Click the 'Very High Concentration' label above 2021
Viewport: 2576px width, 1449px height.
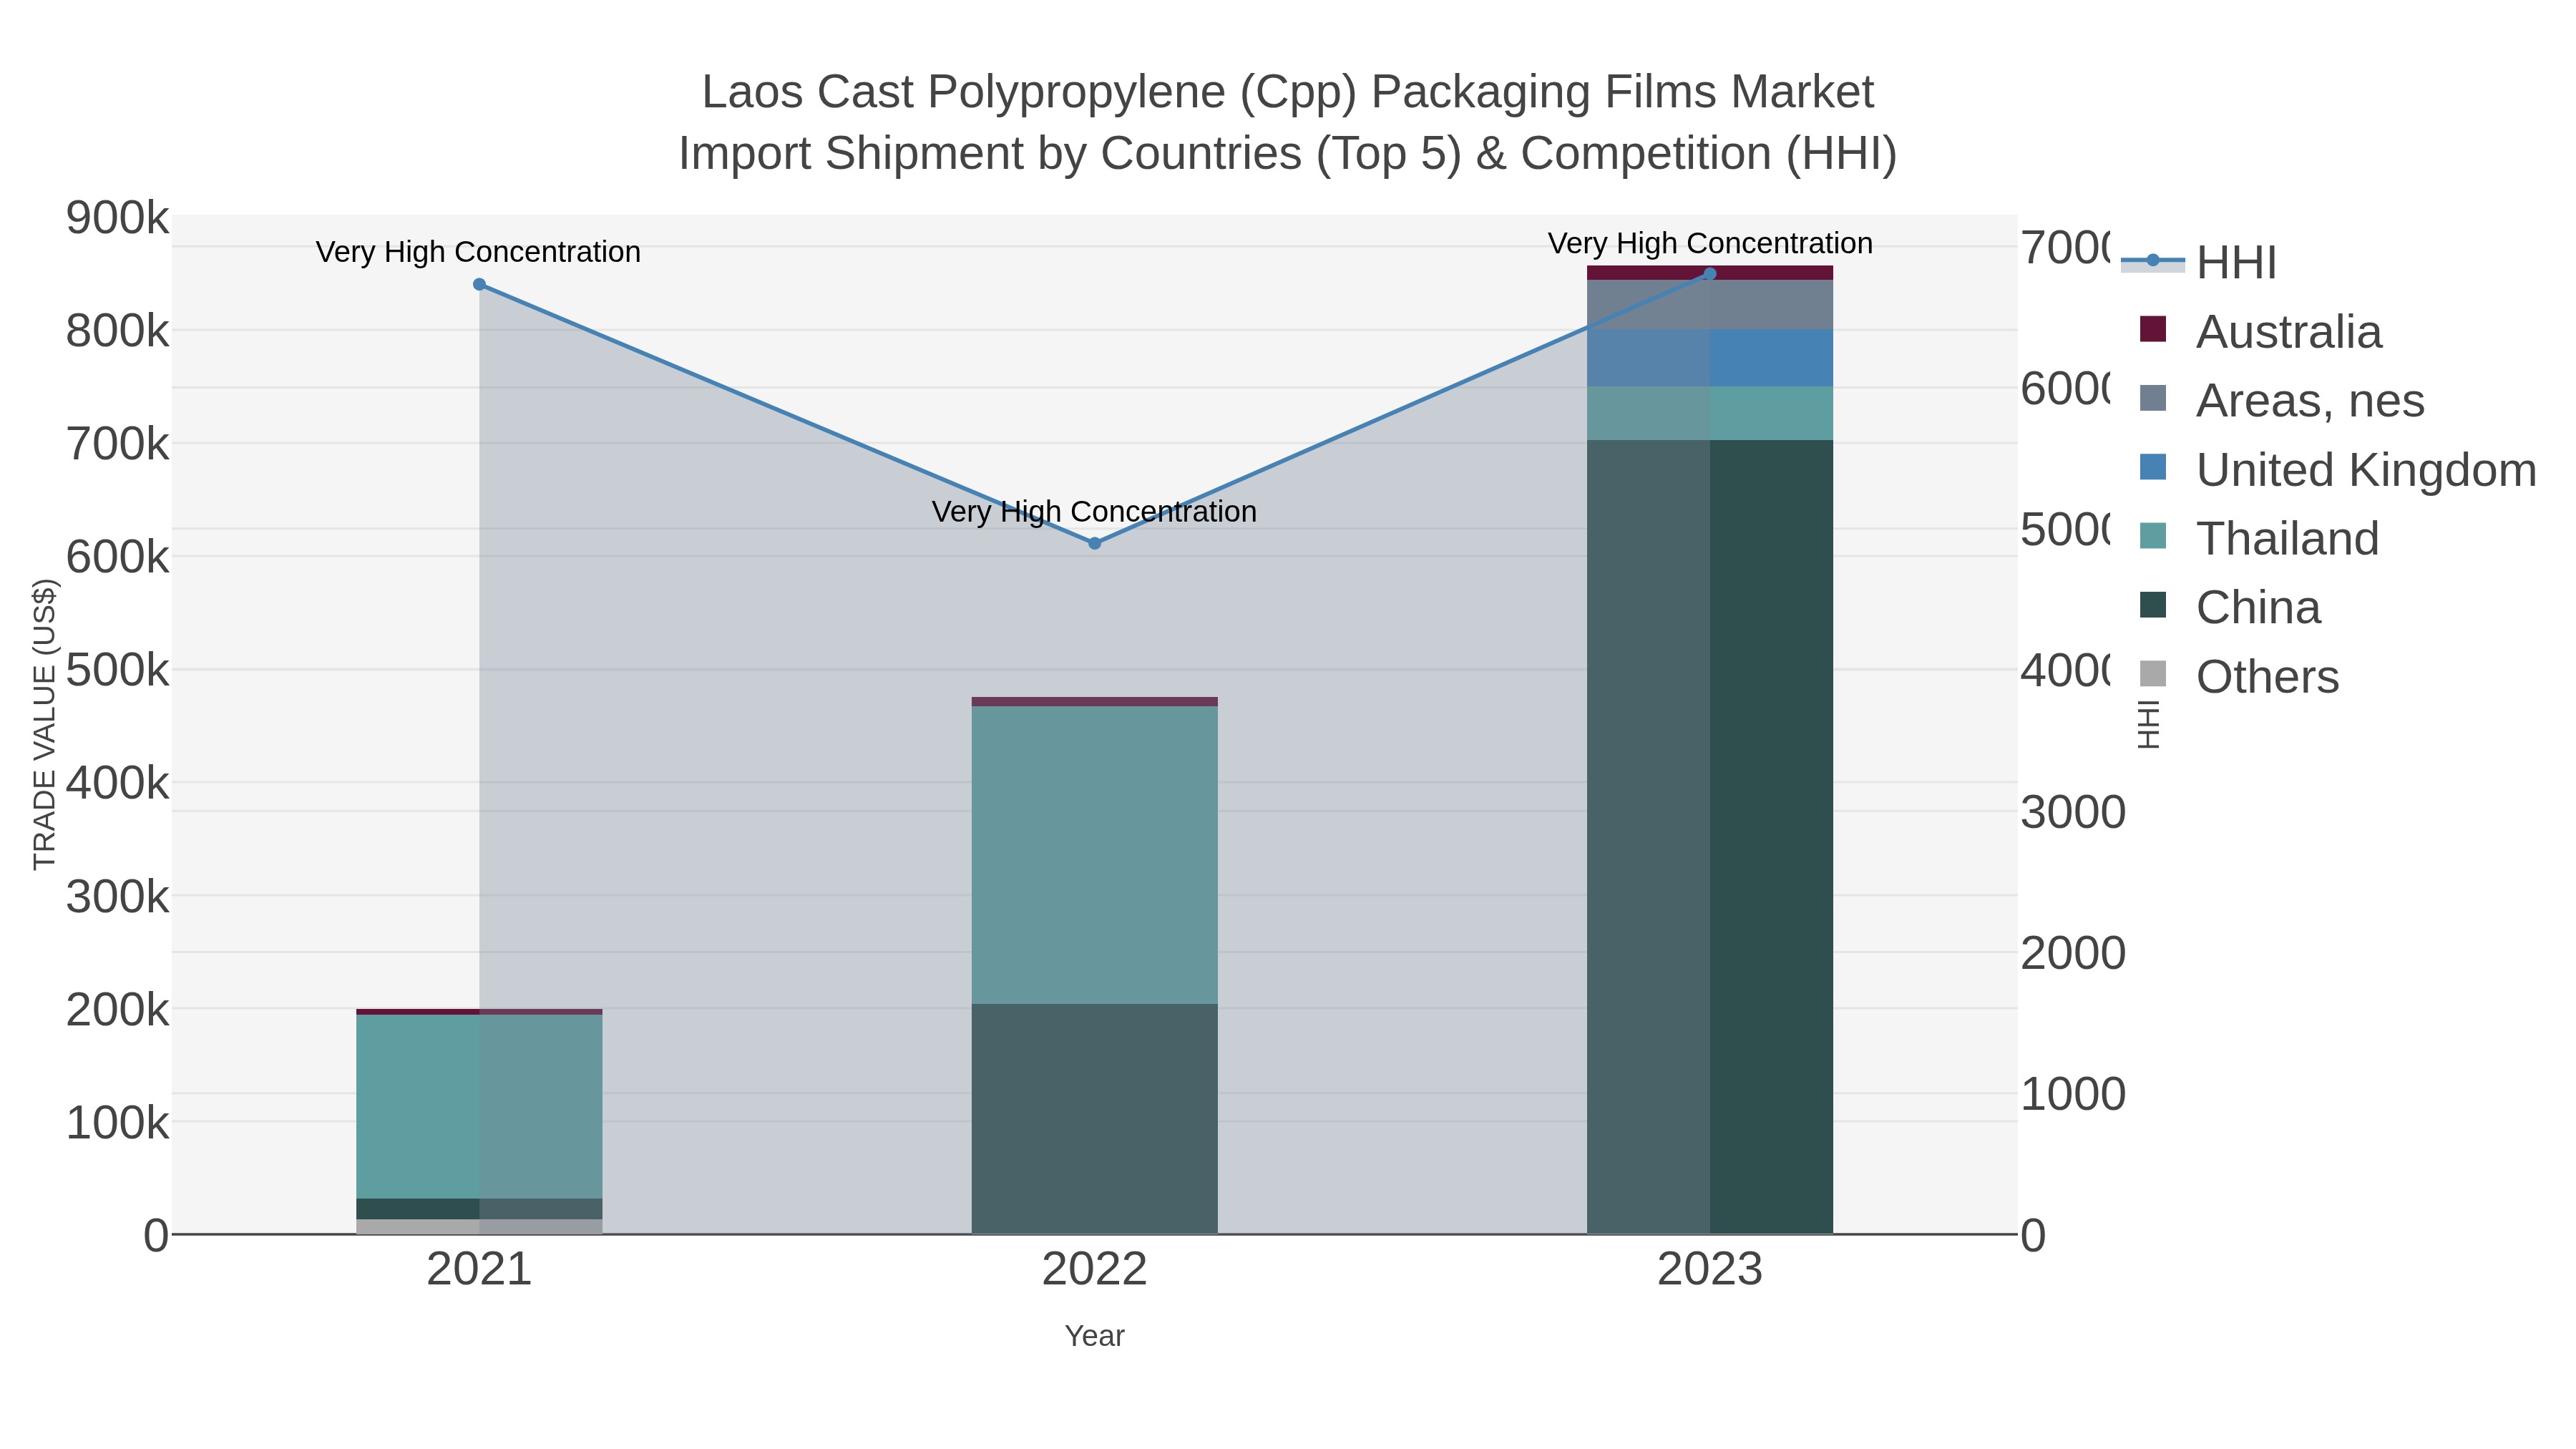tap(478, 252)
